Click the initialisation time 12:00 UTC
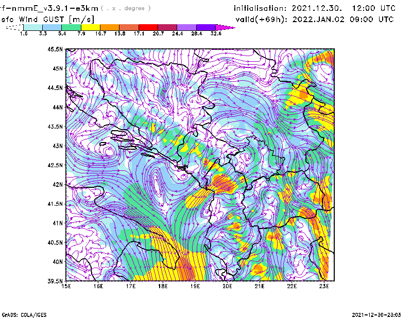Viewport: 412px width, 318px height. 374,8
